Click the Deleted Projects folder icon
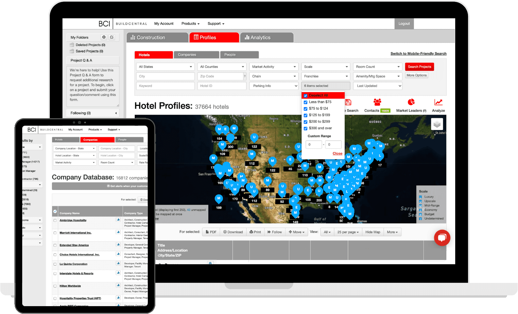 click(x=72, y=45)
